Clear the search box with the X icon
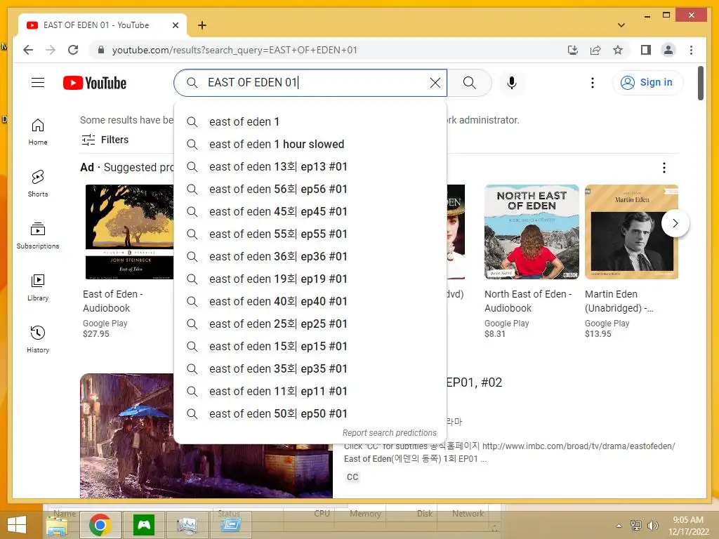The height and width of the screenshot is (539, 719). coord(435,83)
